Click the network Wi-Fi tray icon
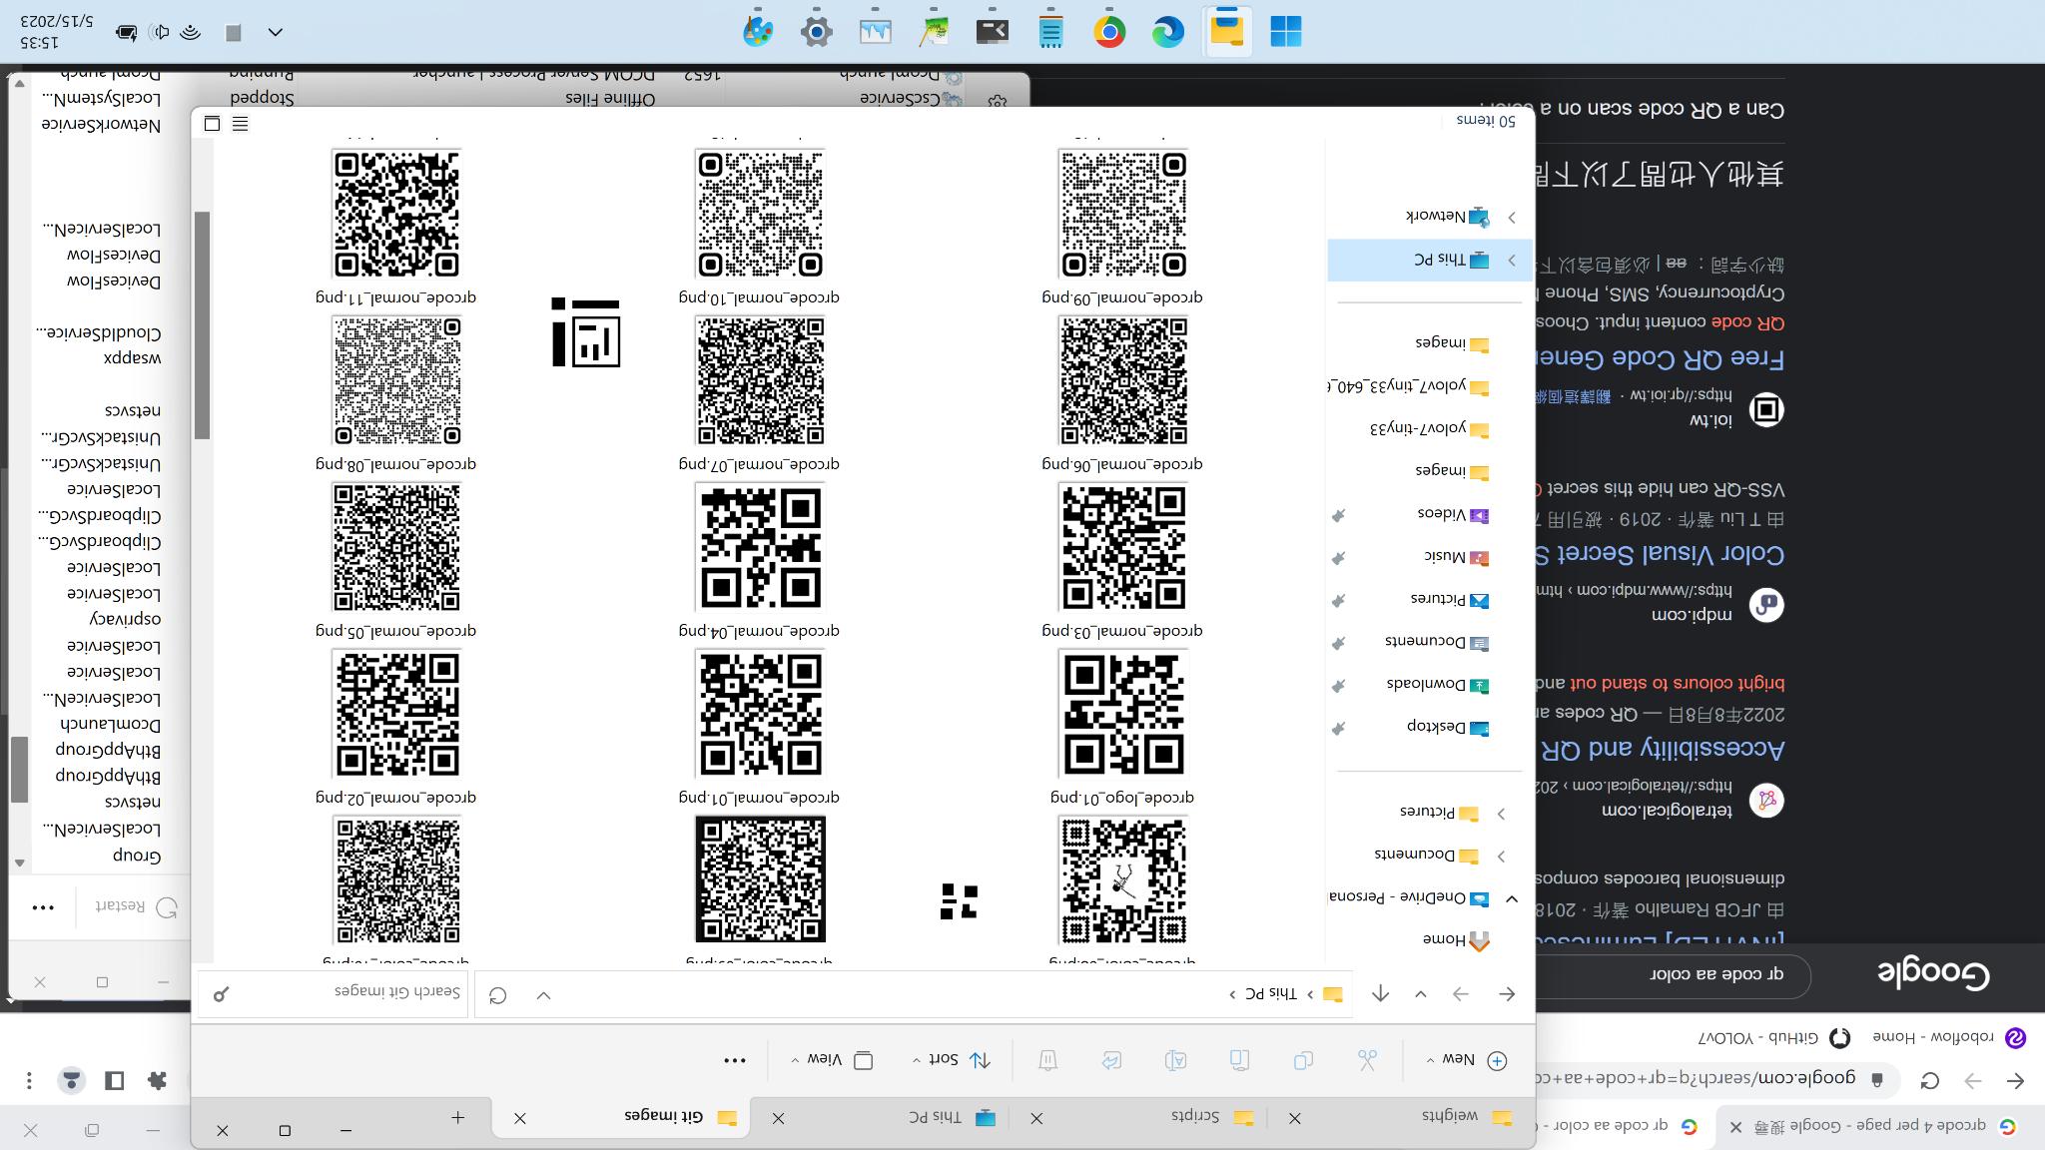This screenshot has width=2045, height=1150. pyautogui.click(x=190, y=33)
